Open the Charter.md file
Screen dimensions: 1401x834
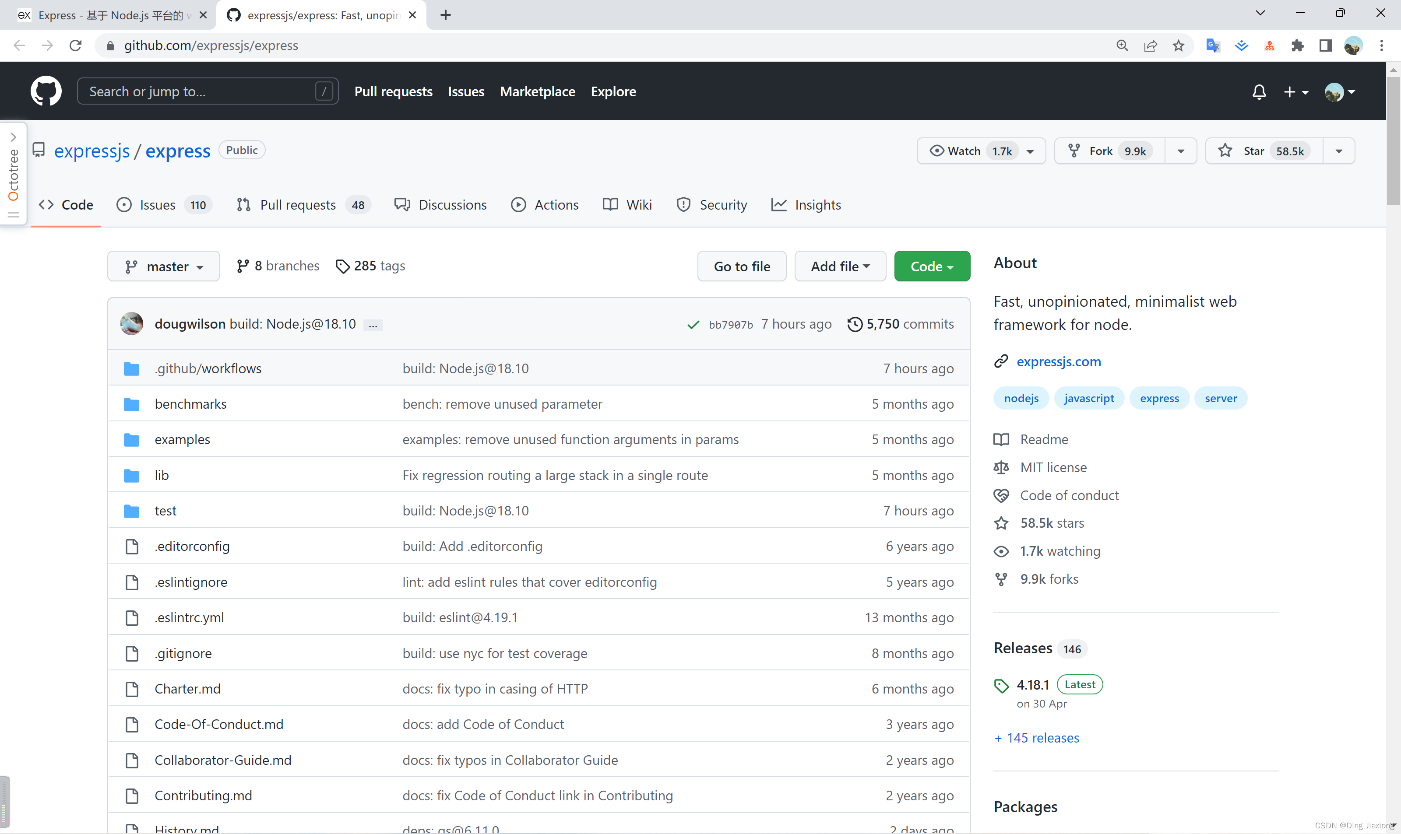188,689
